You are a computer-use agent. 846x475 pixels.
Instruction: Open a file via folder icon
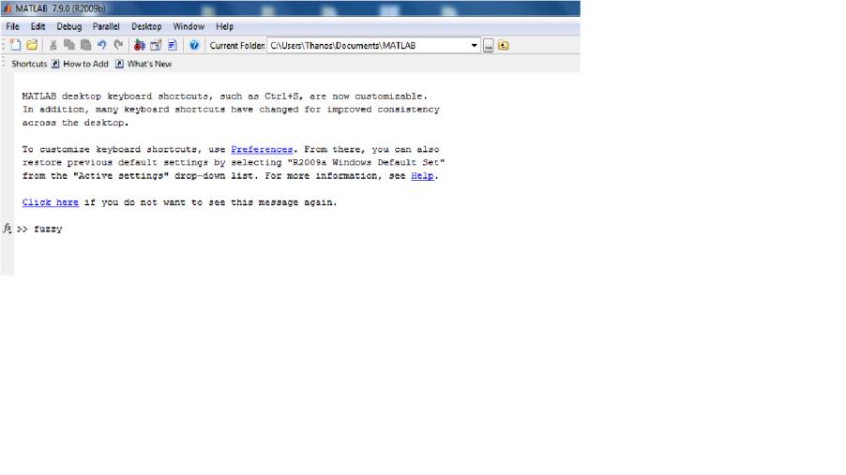click(x=32, y=45)
